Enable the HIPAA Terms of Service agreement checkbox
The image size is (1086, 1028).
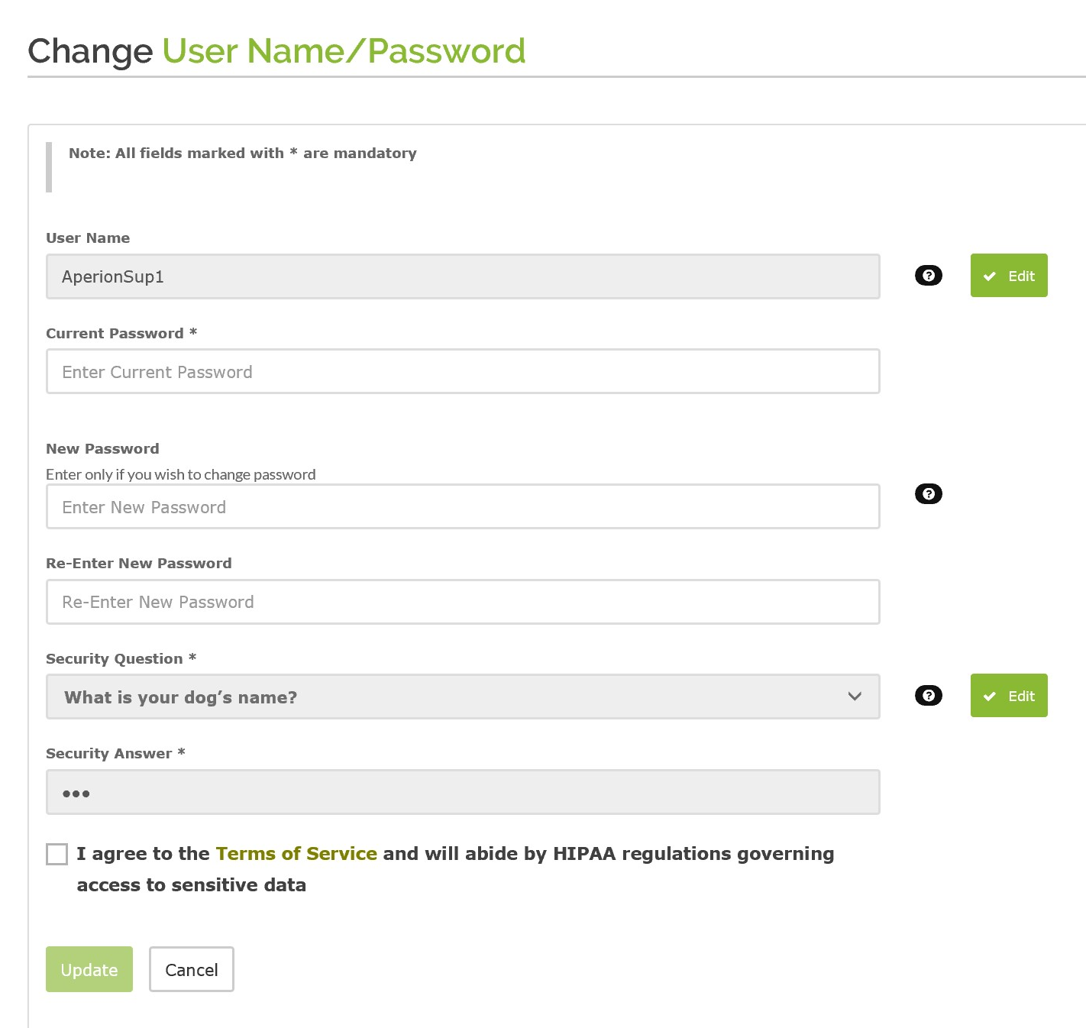pos(57,854)
